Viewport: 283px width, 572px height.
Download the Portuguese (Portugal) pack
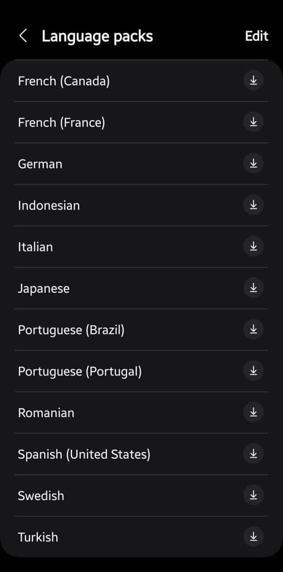point(253,371)
